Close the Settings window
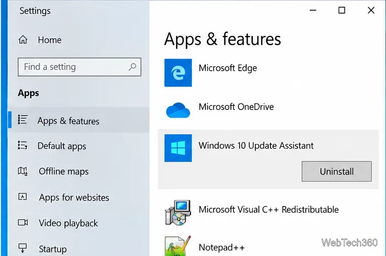The height and width of the screenshot is (256, 386). click(371, 10)
